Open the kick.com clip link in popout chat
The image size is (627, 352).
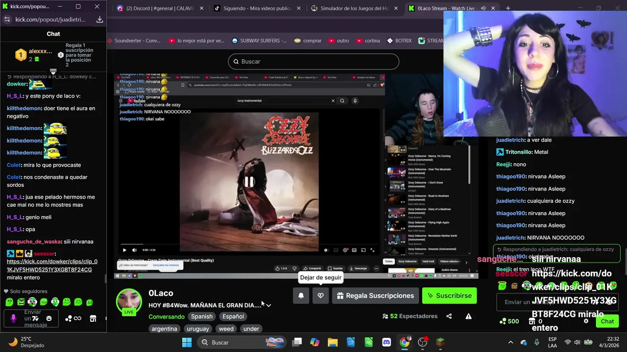click(52, 265)
